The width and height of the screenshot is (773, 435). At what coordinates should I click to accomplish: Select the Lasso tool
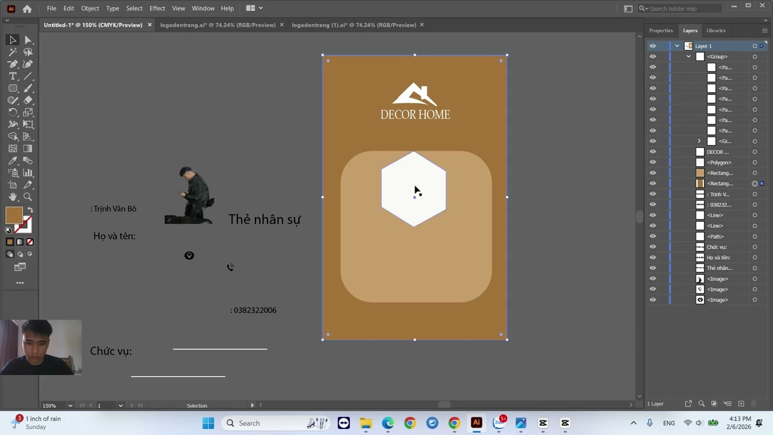pos(28,52)
